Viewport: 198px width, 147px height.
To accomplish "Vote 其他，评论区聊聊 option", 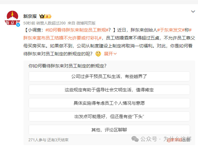I will pos(109,130).
